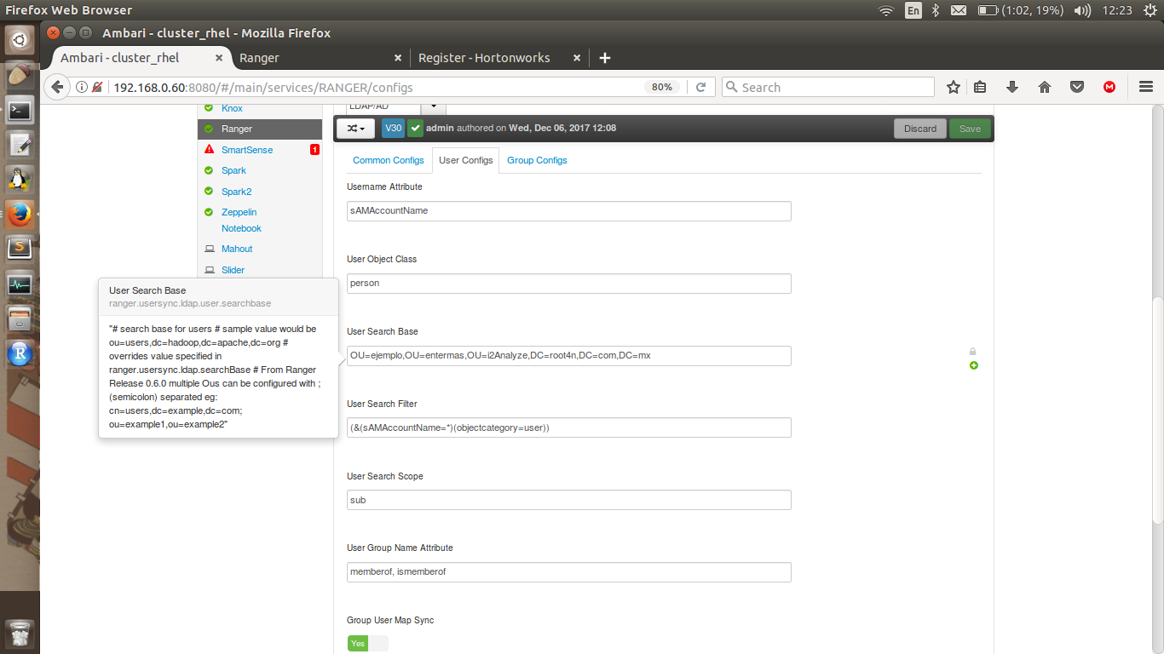Switch to the Group Configs tab
Image resolution: width=1164 pixels, height=654 pixels.
coord(537,160)
